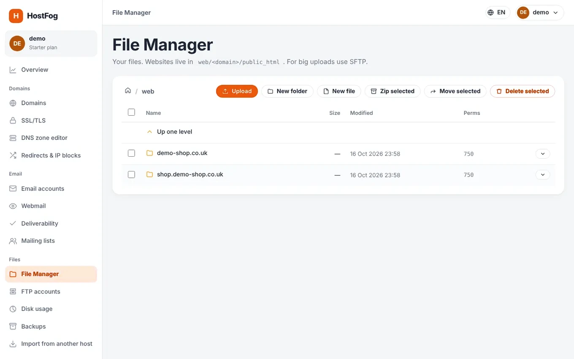Screen dimensions: 574x359
Task: Click the Webmail eye icon
Action: [13, 206]
